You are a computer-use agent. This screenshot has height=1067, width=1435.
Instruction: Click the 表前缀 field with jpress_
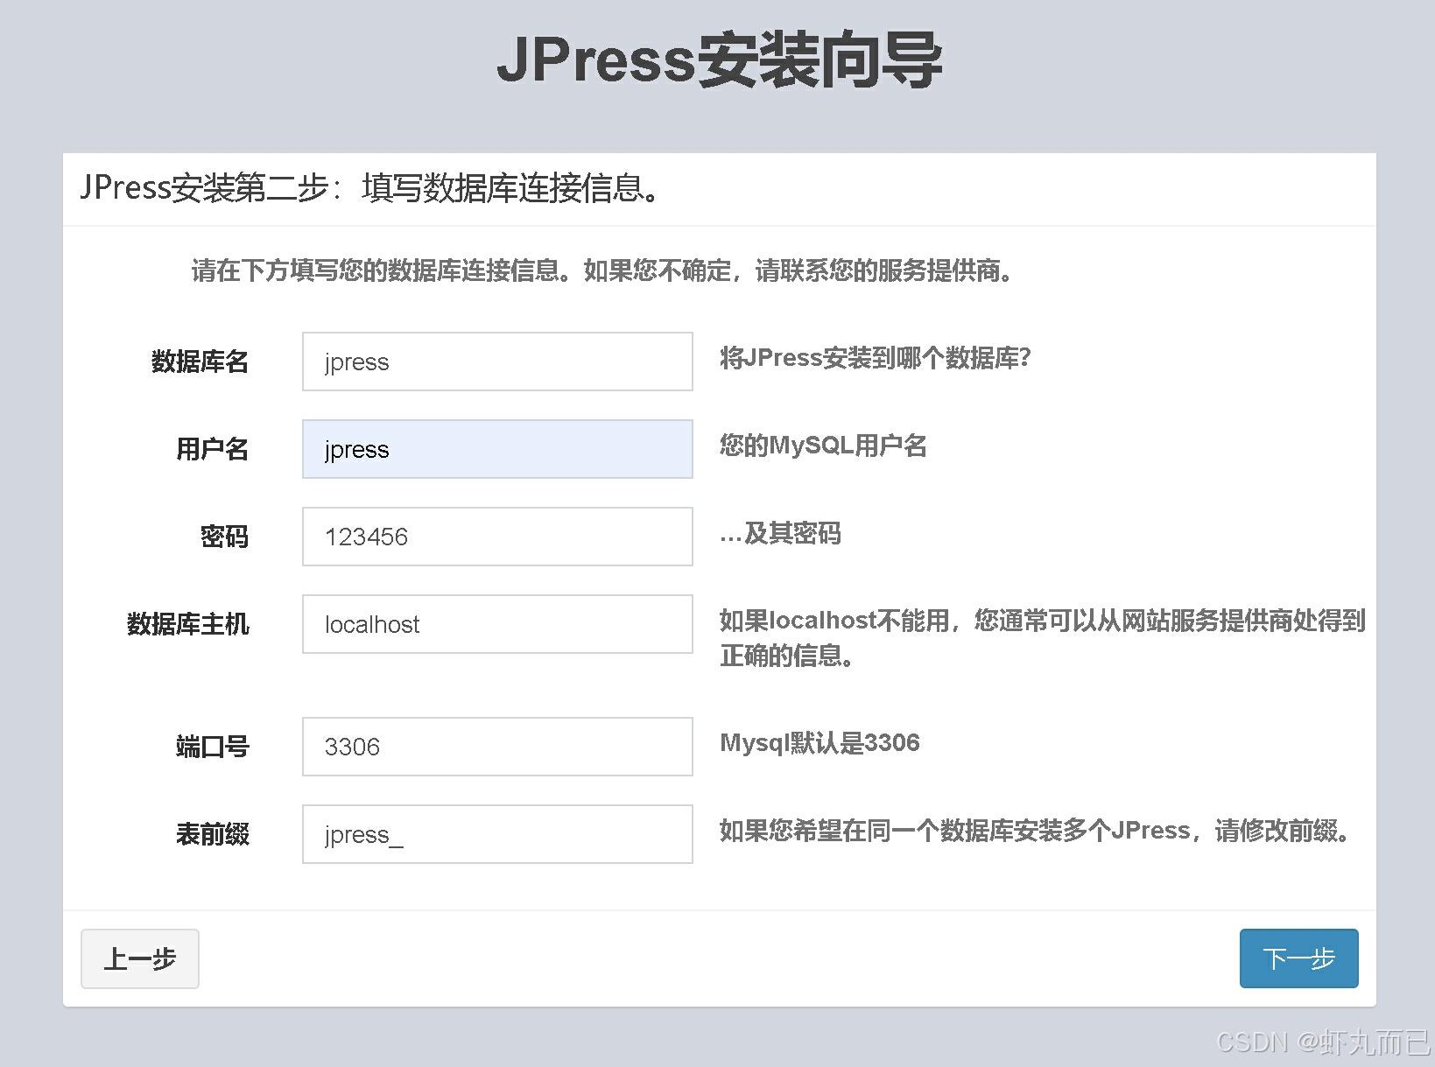pyautogui.click(x=497, y=834)
